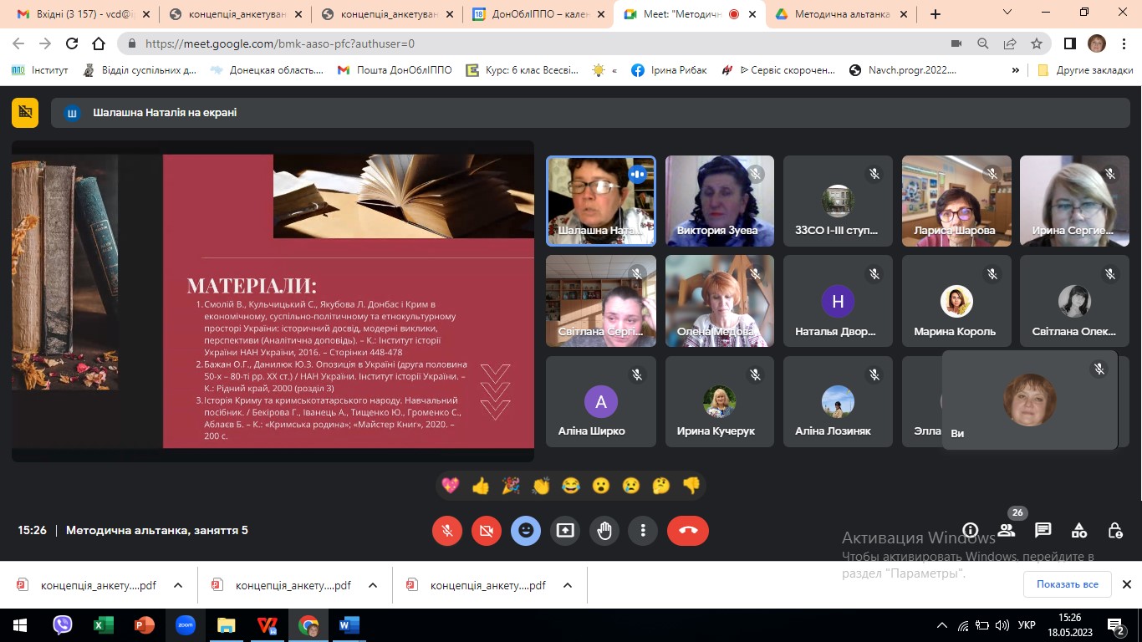Switch to ДонОблІППО calendar tab
This screenshot has width=1142, height=642.
tap(538, 14)
